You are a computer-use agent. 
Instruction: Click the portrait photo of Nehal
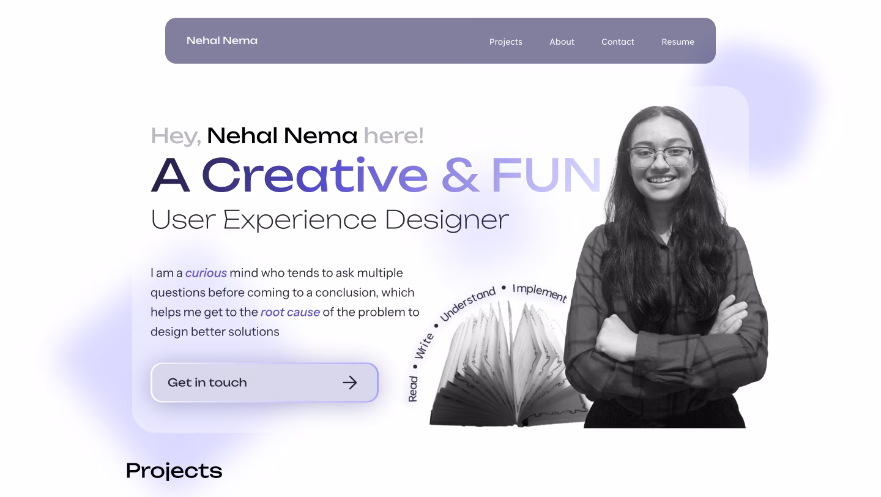[666, 267]
